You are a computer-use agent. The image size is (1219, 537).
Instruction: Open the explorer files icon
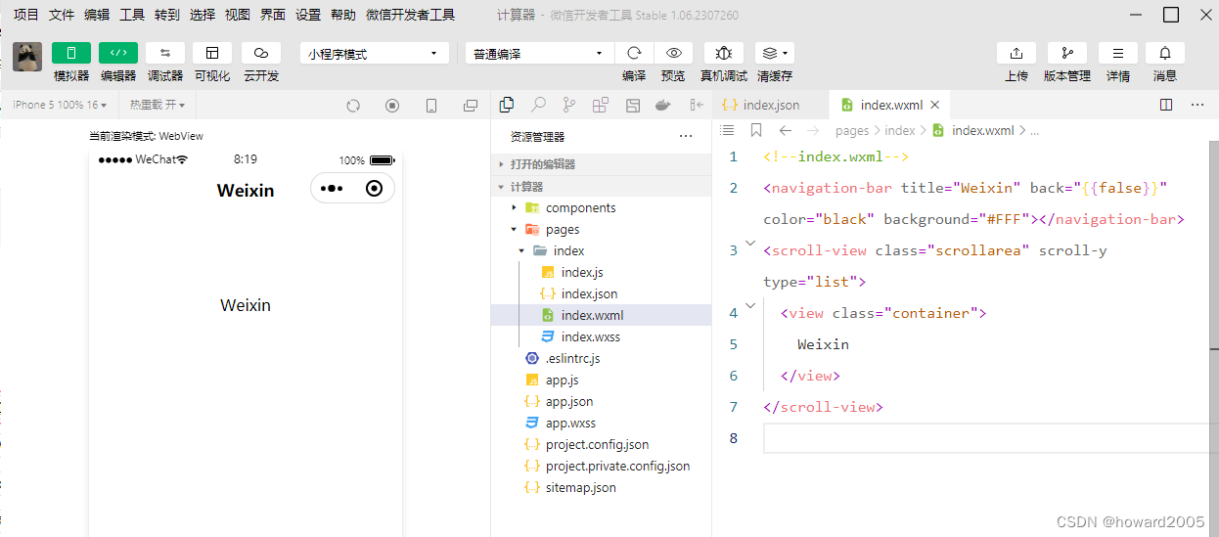pos(507,105)
